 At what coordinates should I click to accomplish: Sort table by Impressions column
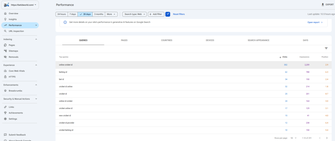(x=304, y=57)
